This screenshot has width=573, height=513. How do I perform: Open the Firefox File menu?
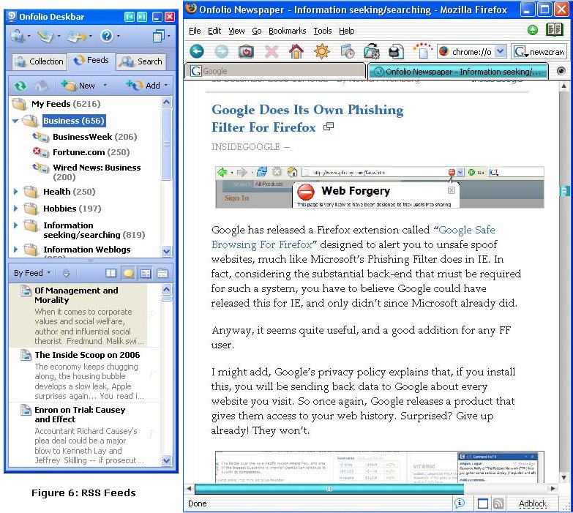(x=195, y=31)
